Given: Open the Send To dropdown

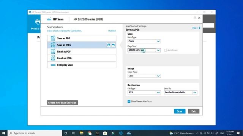Looking at the screenshot, I should (181, 92).
